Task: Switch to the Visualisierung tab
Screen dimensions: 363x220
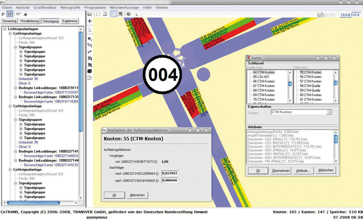Action: (x=29, y=21)
